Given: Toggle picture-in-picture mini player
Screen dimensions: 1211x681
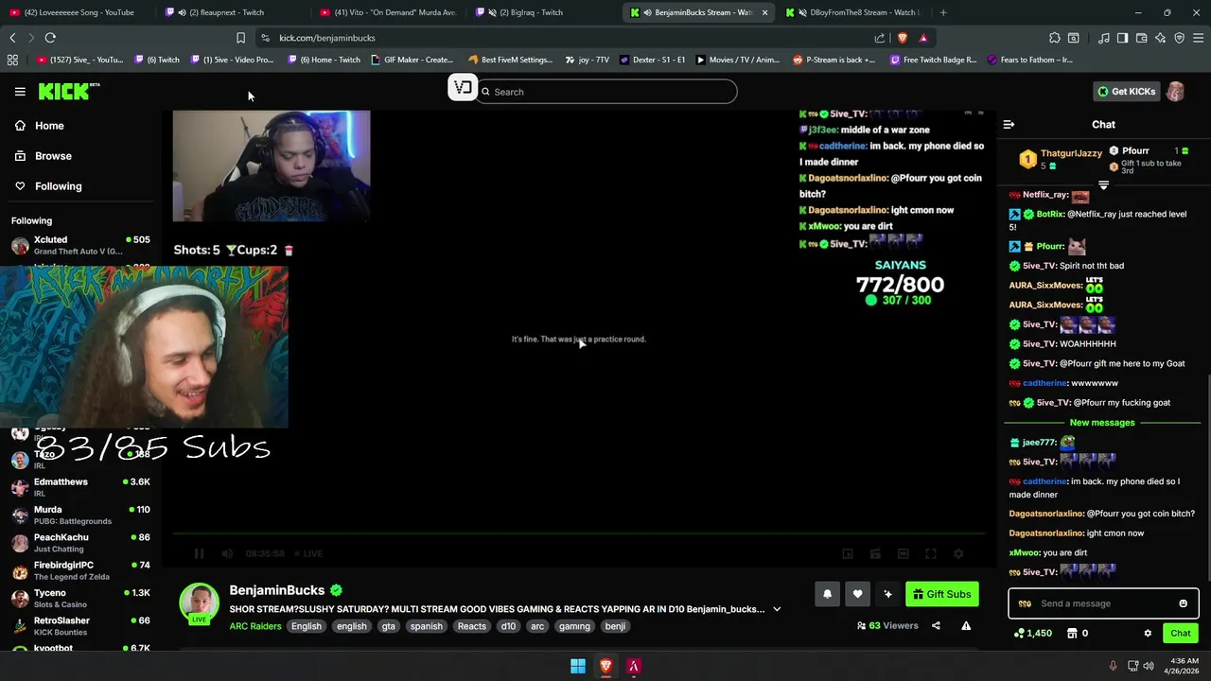Looking at the screenshot, I should coord(848,553).
